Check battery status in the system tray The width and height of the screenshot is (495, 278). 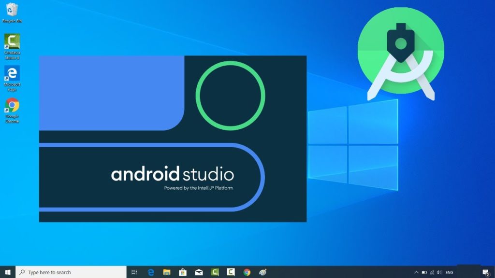pyautogui.click(x=424, y=272)
